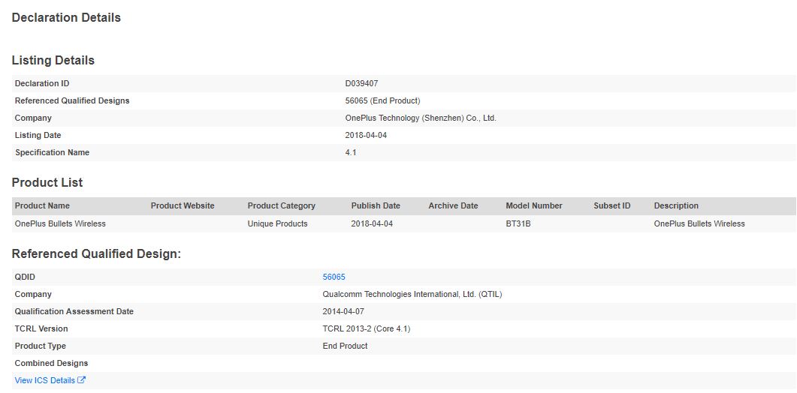
Task: Select Qualcomm Technologies International, Ltd. (QTIL) text
Action: coord(412,294)
